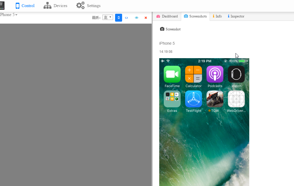Open the 画质 quality select box
The width and height of the screenshot is (294, 186).
[x=108, y=17]
